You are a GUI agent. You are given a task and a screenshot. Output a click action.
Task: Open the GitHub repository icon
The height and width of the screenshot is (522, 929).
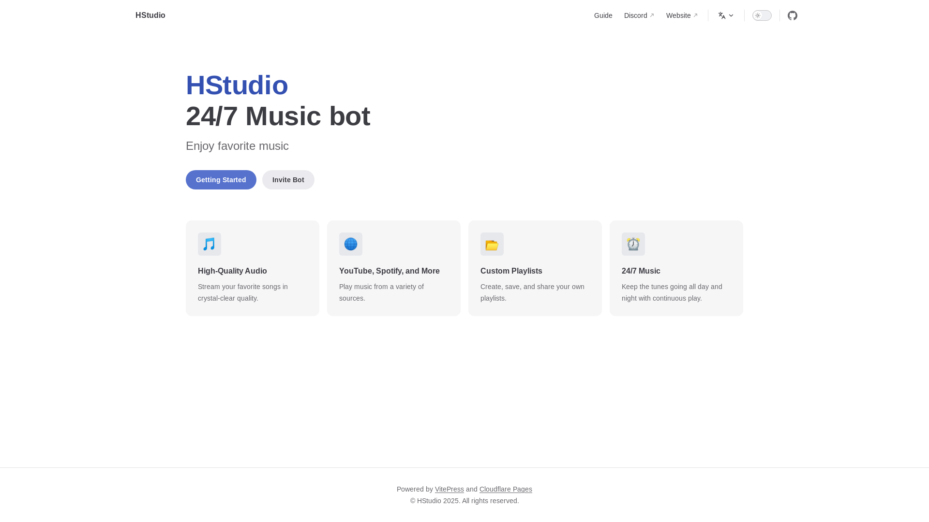tap(792, 15)
